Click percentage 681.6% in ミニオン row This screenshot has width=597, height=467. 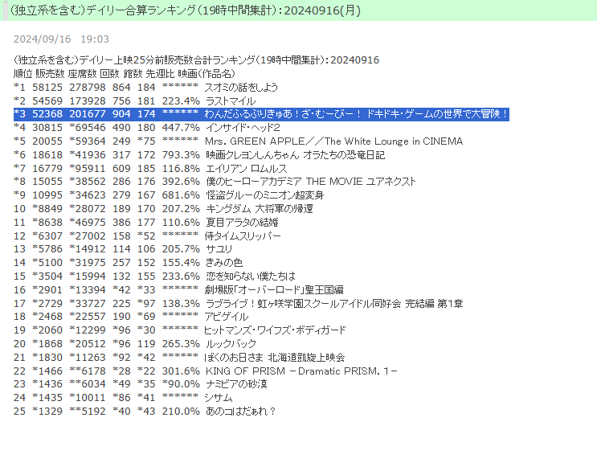[181, 195]
